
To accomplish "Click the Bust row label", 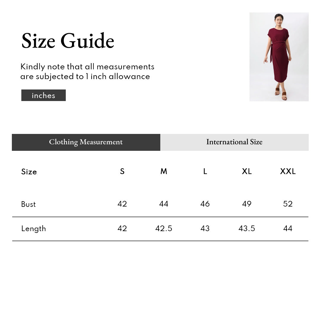I will (28, 204).
